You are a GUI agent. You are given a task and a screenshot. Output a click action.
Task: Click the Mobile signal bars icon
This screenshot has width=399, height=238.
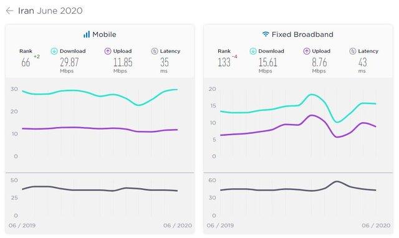pos(87,34)
